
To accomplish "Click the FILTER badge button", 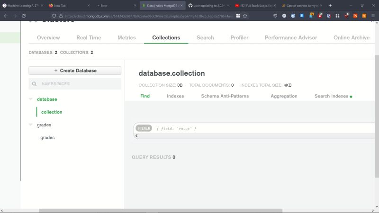I will coord(144,128).
